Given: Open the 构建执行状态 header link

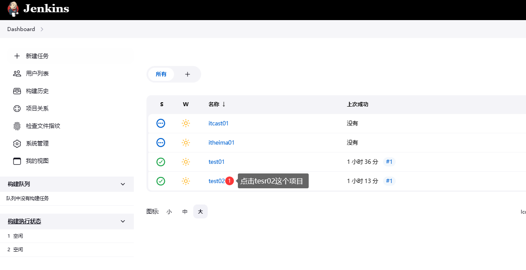Looking at the screenshot, I should coord(24,221).
